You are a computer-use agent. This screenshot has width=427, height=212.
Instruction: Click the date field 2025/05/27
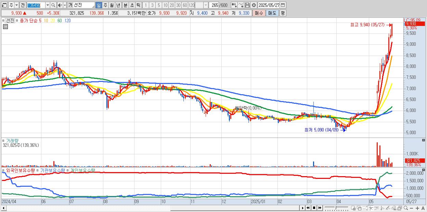pos(269,5)
